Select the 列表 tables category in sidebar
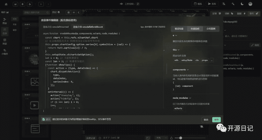The width and height of the screenshot is (262, 140). click(x=5, y=42)
